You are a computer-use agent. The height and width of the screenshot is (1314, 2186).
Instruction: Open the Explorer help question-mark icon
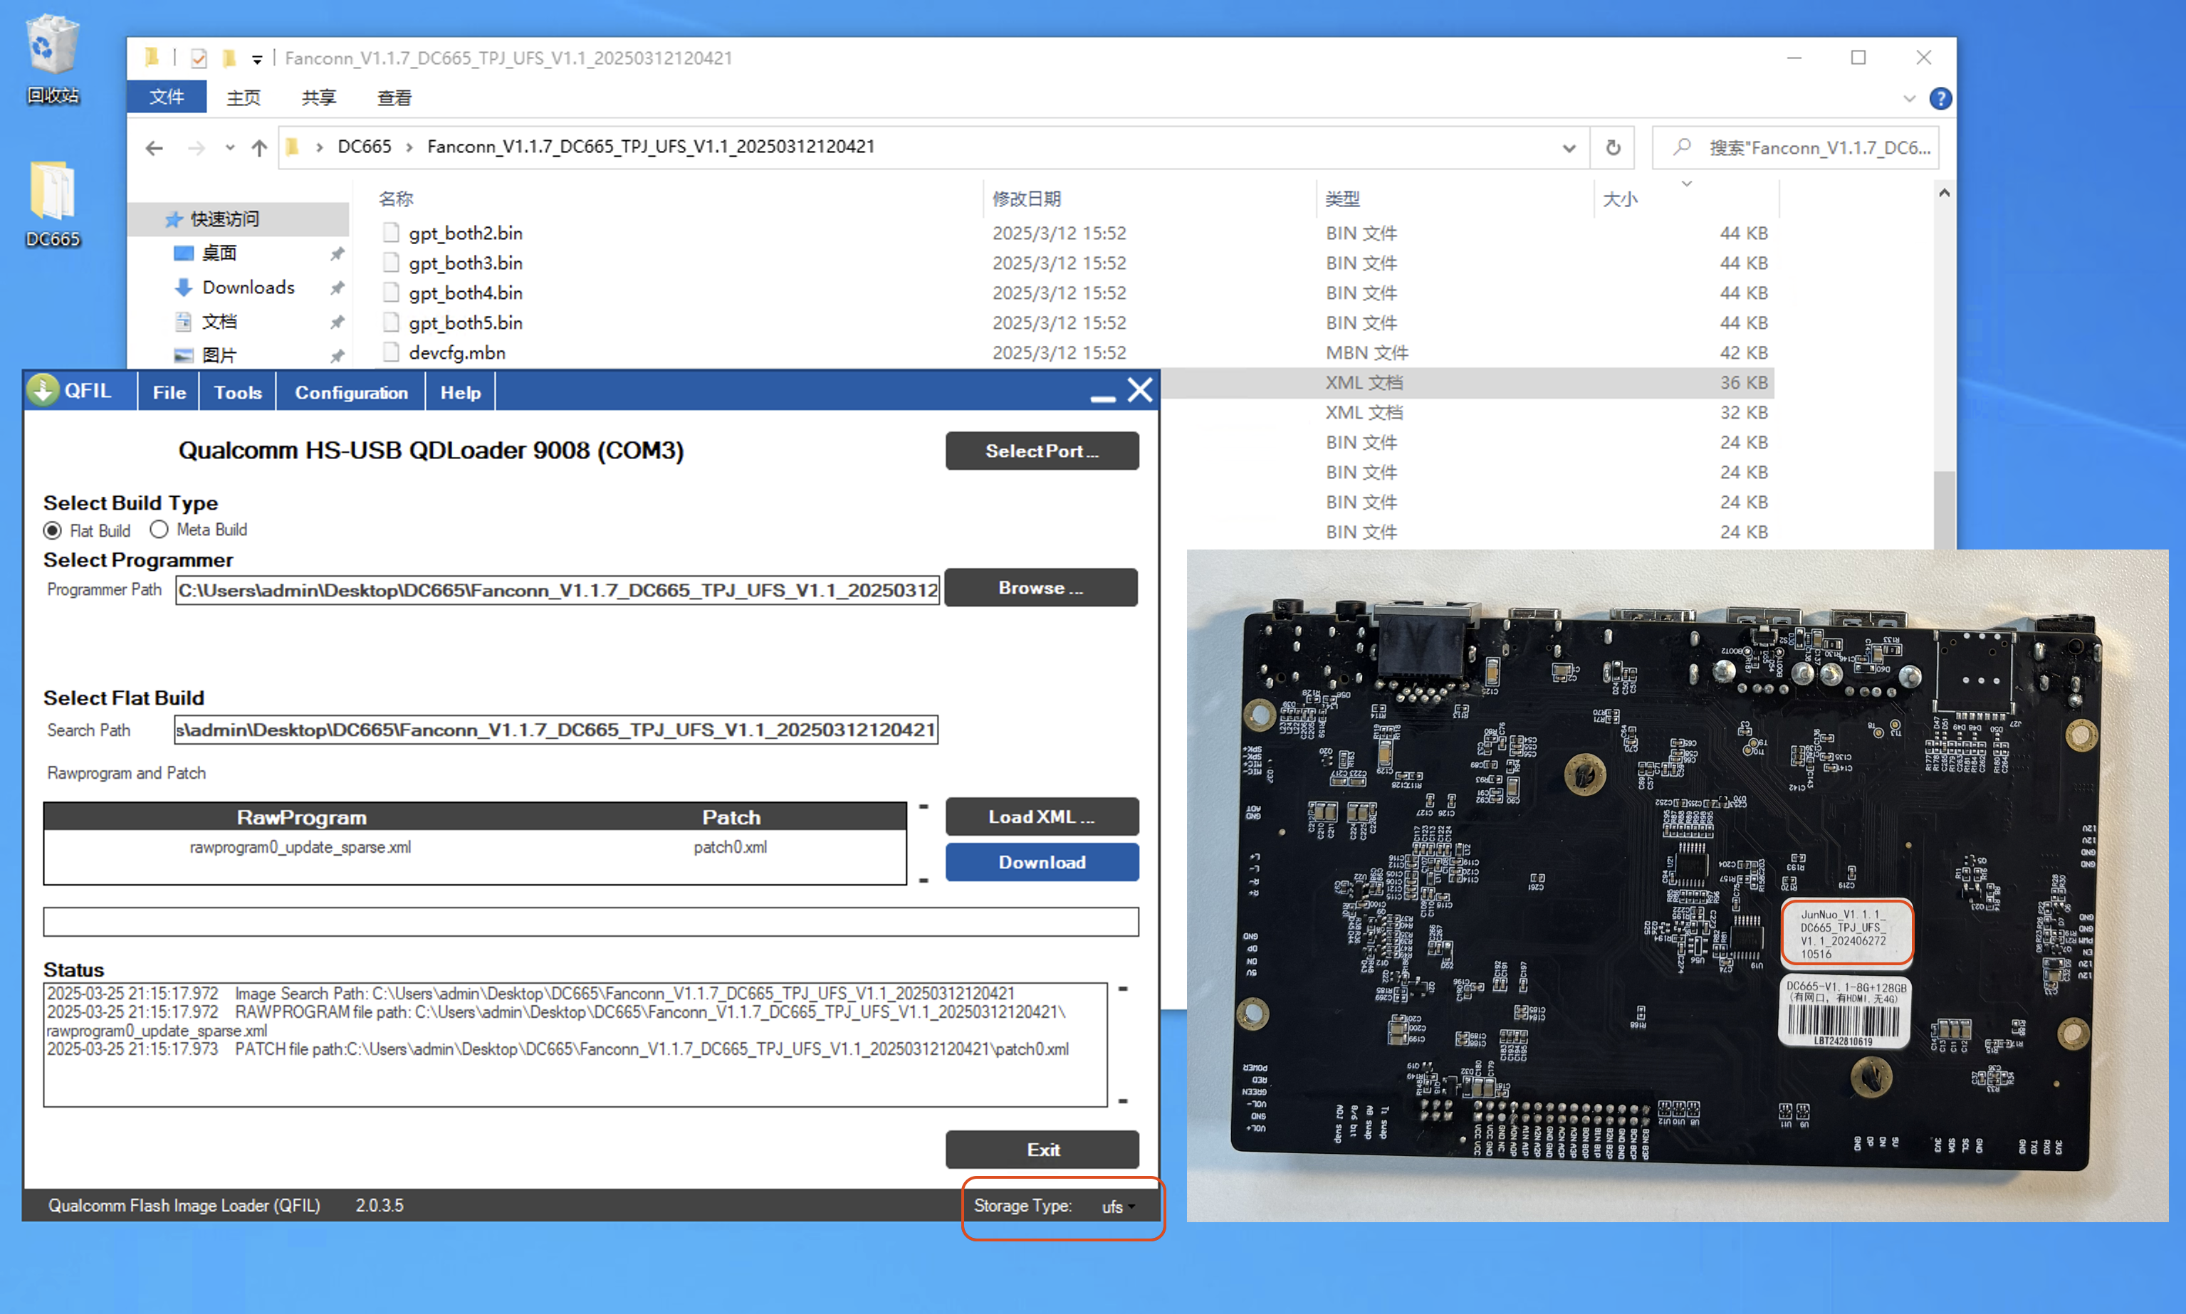click(1940, 98)
